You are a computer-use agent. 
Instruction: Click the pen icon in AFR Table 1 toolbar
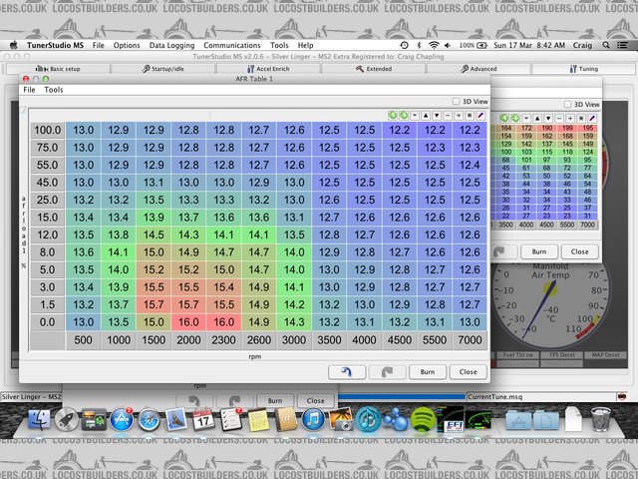pos(478,116)
